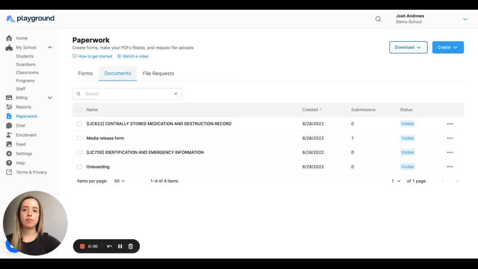Click the My School building icon
The image size is (478, 269).
pyautogui.click(x=9, y=47)
